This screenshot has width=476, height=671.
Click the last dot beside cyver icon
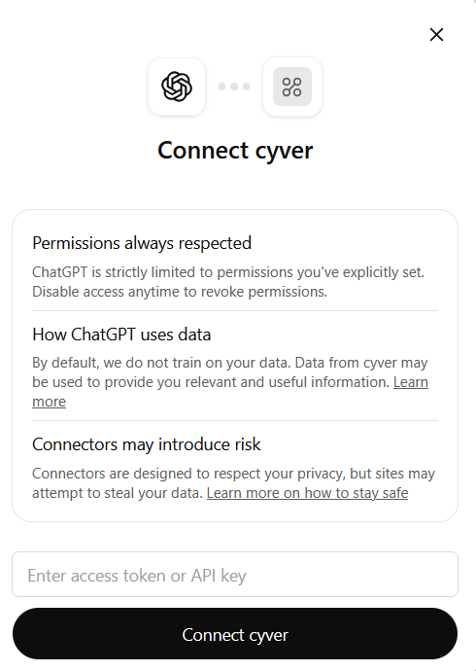(x=246, y=87)
